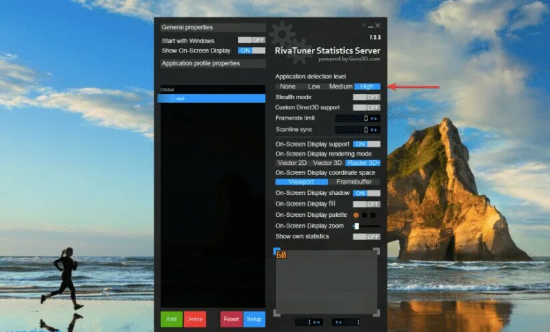
Task: Close the RivaTuner Statistics Server window
Action: coord(377,25)
